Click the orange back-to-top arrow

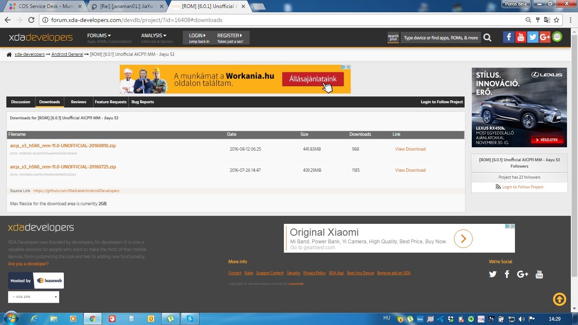click(x=559, y=299)
